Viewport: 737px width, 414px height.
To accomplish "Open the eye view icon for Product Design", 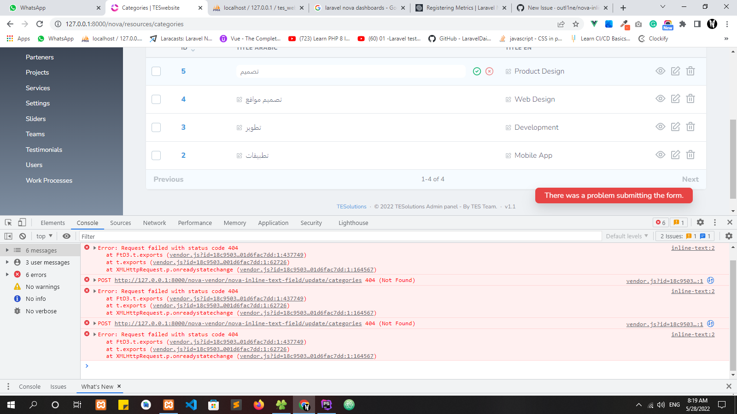I will (660, 71).
